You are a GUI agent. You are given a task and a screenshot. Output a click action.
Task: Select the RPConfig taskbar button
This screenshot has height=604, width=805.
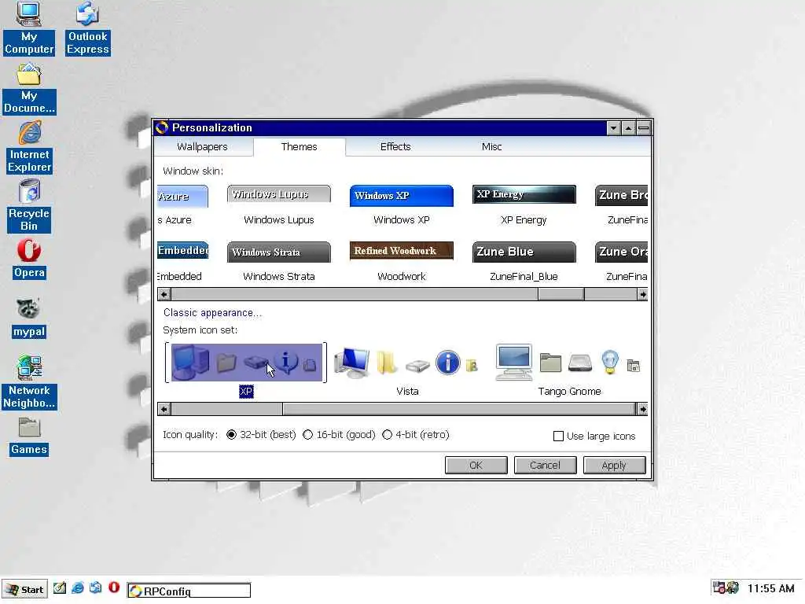(x=189, y=591)
